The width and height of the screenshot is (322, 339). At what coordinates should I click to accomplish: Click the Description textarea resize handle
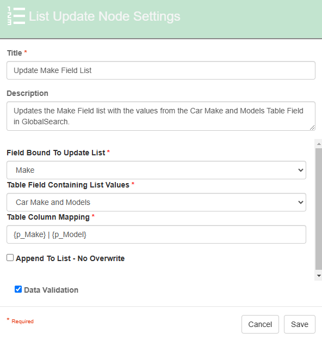[x=312, y=128]
